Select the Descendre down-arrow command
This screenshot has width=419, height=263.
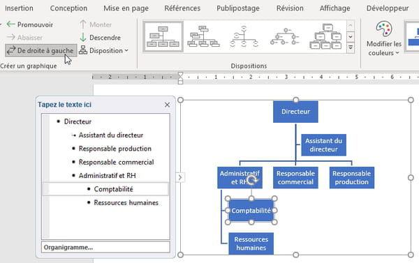pyautogui.click(x=100, y=38)
